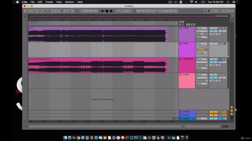Toggle the Lock Envelopes icon
Screen dimensions: 252x141
click(193, 25)
